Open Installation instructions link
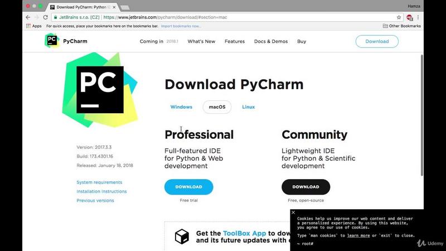The height and width of the screenshot is (251, 446). pyautogui.click(x=101, y=191)
